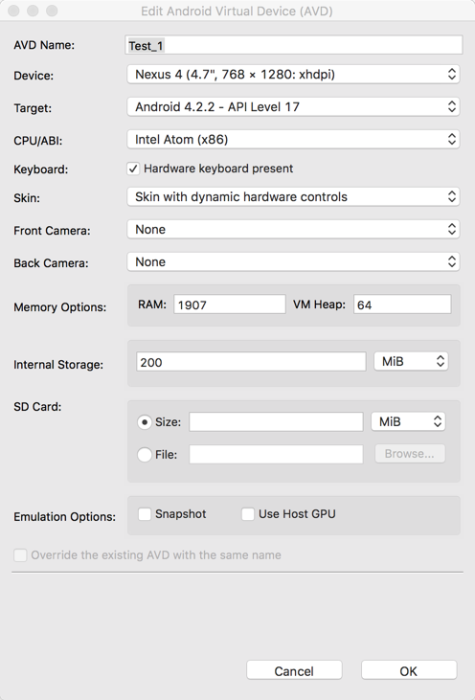Viewport: 475px width, 700px height.
Task: Uncheck Hardware keyboard present checkbox
Action: [x=133, y=169]
